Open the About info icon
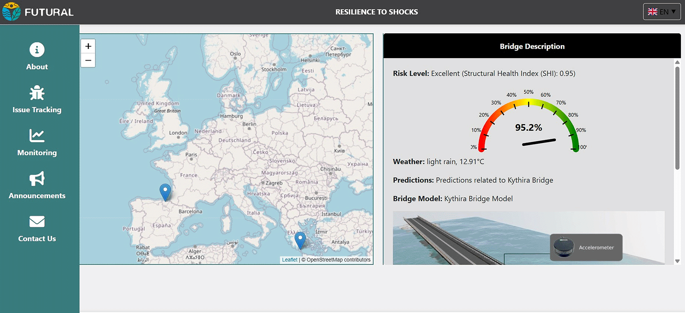 37,50
